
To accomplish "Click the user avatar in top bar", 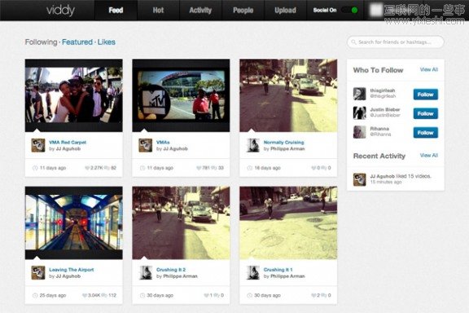I will coord(375,10).
